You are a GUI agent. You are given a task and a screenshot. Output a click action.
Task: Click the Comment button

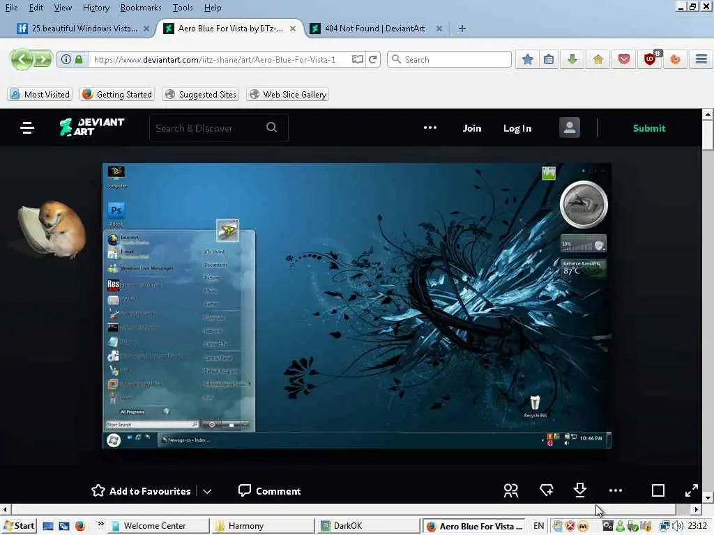click(x=270, y=491)
